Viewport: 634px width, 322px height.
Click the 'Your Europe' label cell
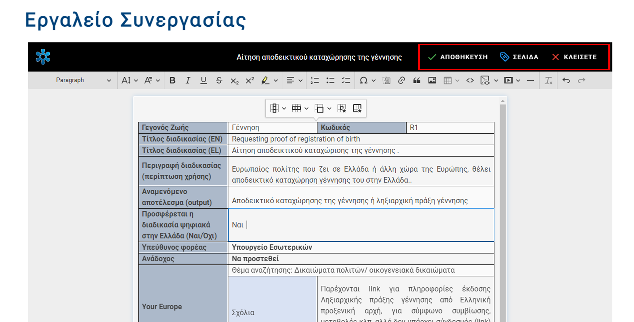tap(183, 294)
